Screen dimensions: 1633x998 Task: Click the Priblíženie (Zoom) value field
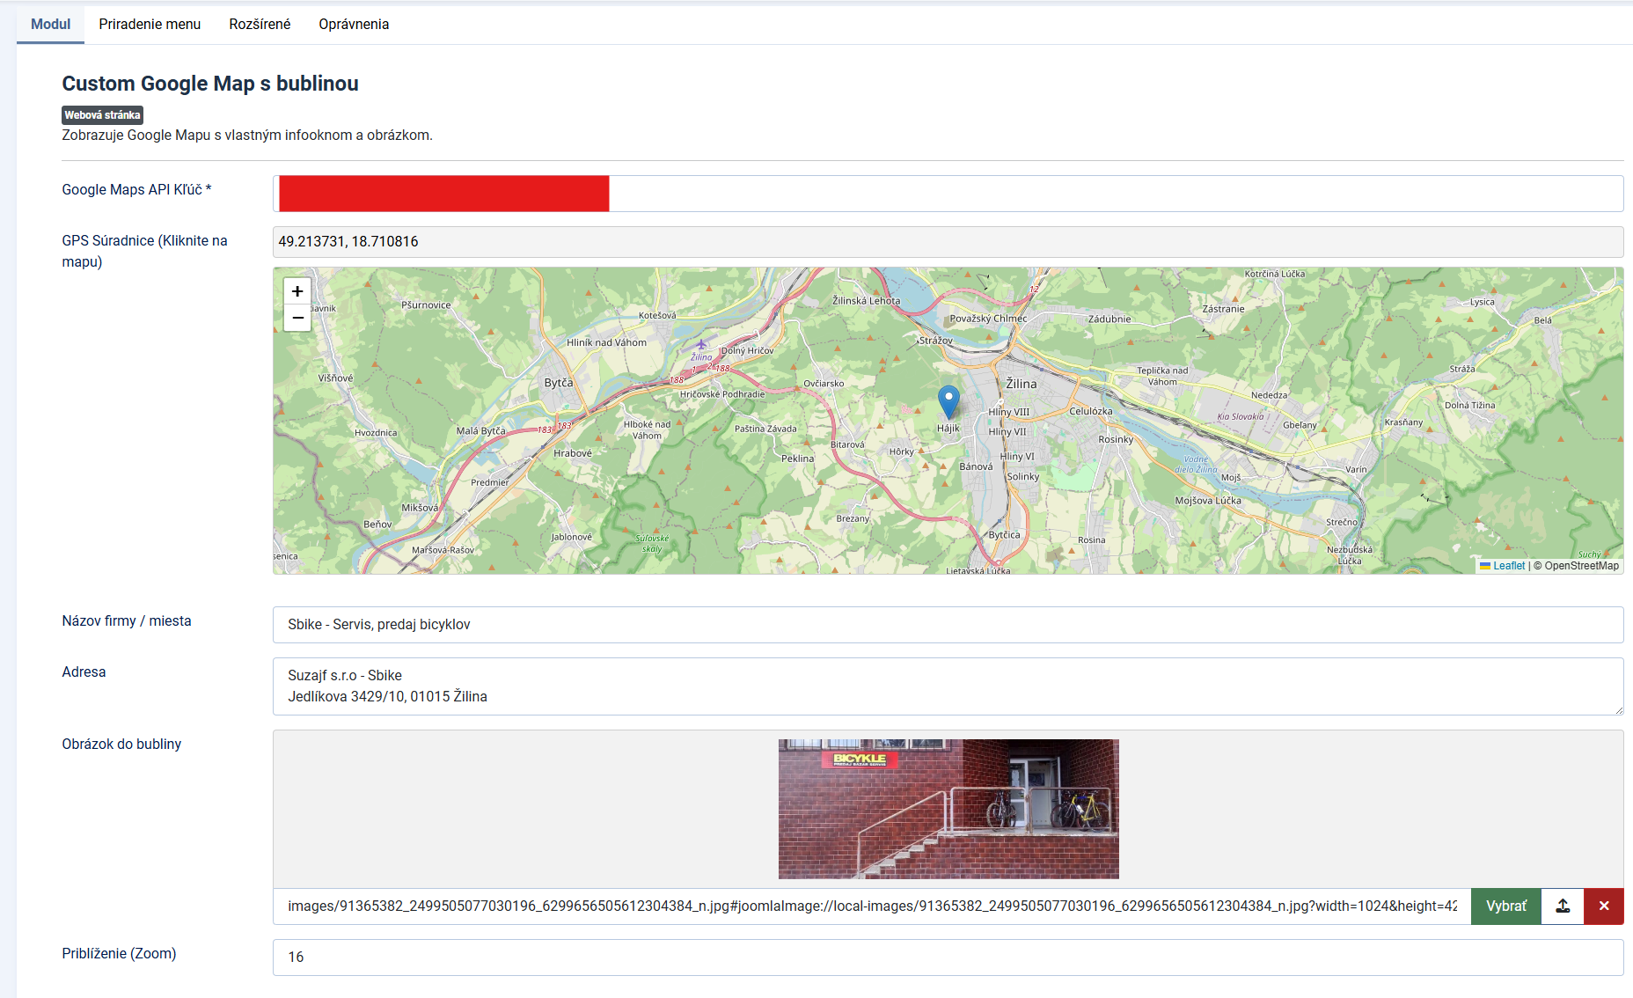tap(948, 957)
